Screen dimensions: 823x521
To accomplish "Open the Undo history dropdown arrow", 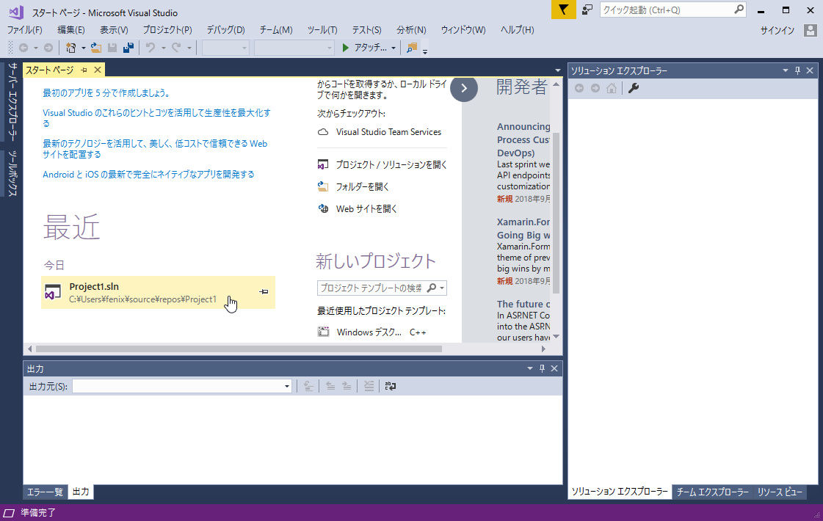I will click(163, 48).
